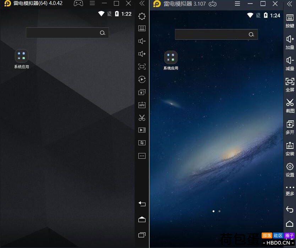Take screenshot with scissors in 4.0.42 sidebar
296x248 pixels.
click(142, 118)
